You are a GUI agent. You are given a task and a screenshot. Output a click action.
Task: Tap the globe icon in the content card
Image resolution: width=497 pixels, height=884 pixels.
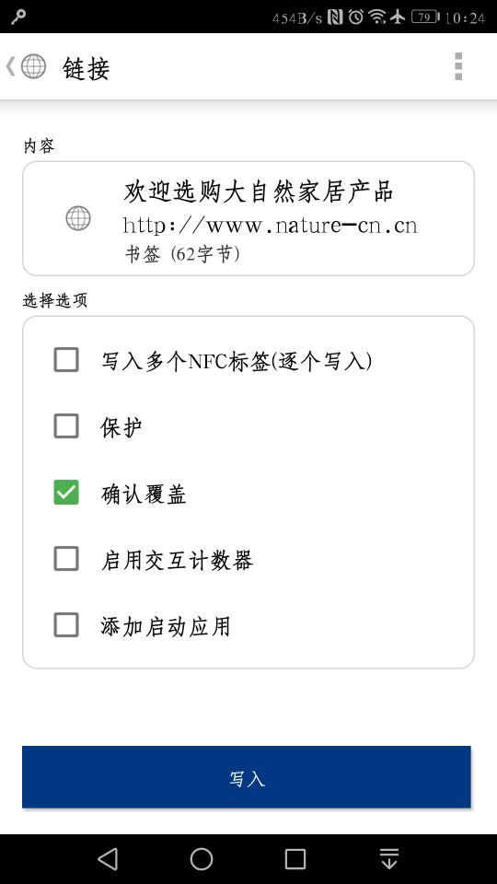(x=77, y=218)
